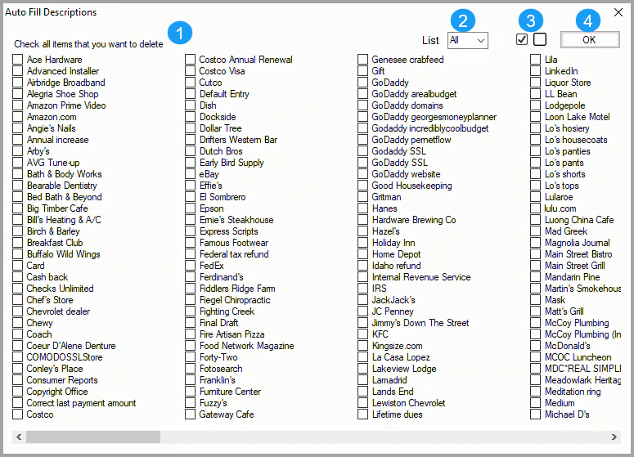
Task: Check the LinkedIn checkbox
Action: click(x=535, y=71)
